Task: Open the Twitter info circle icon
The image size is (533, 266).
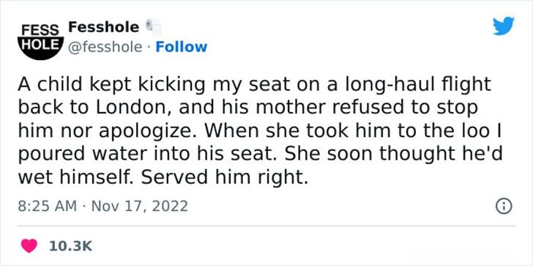Action: click(504, 206)
